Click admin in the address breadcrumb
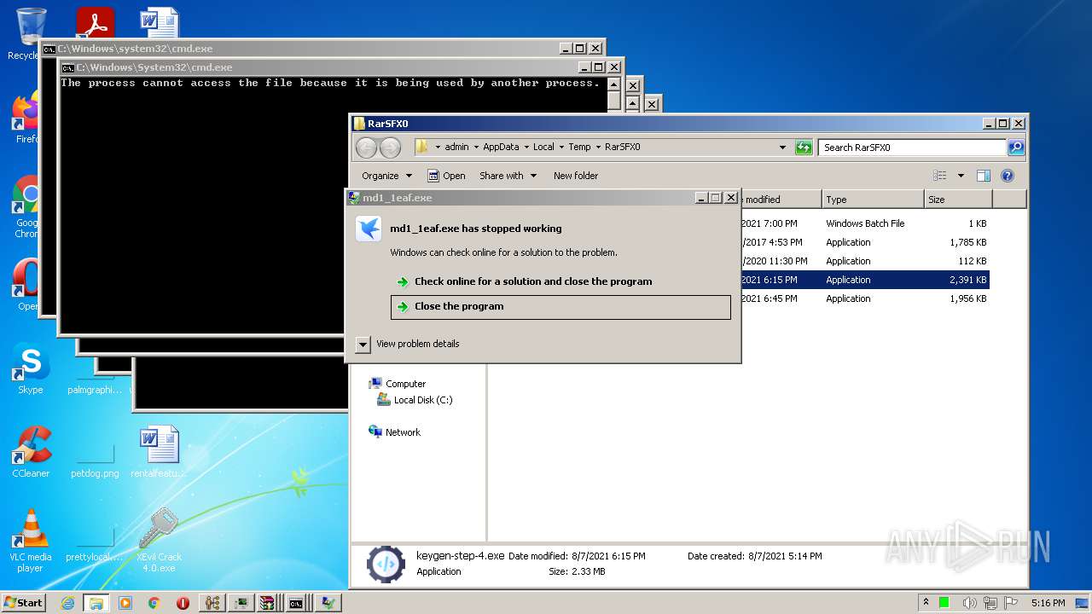1092x614 pixels. [x=456, y=147]
